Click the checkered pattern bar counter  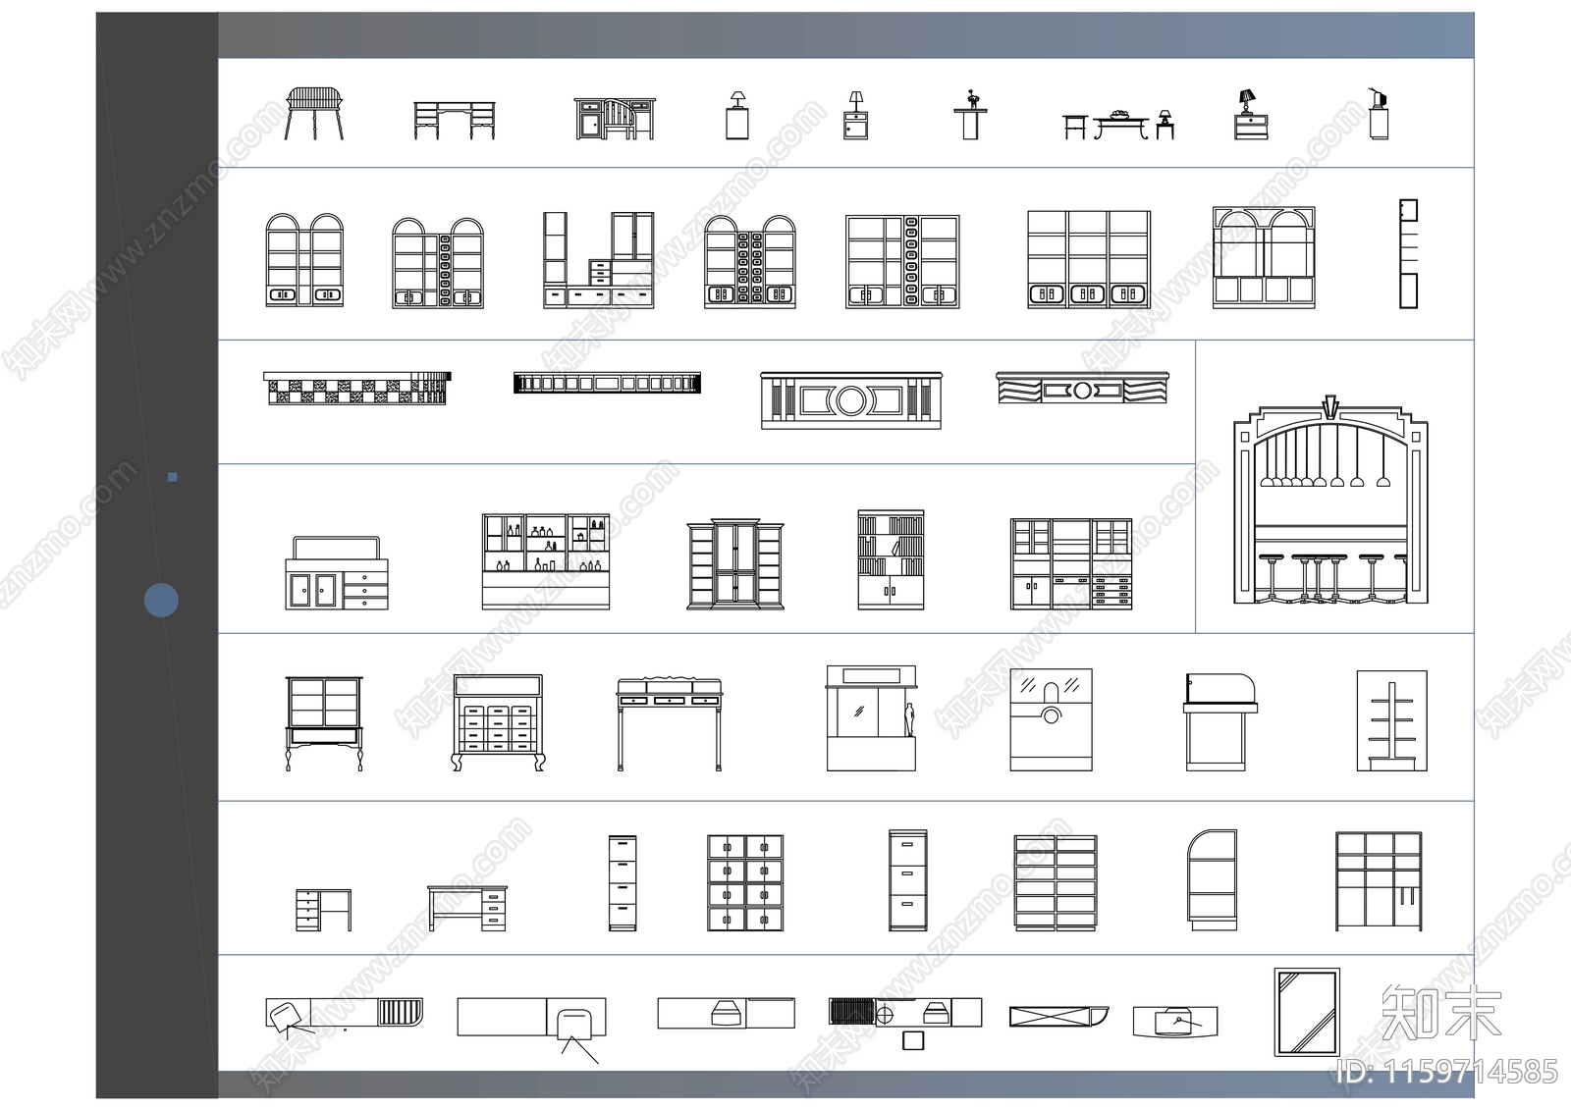(356, 388)
